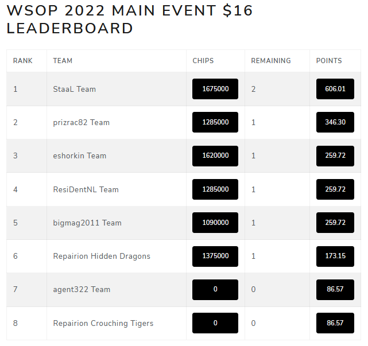368x346 pixels.
Task: Click the 1620000 chips badge
Action: (x=215, y=155)
